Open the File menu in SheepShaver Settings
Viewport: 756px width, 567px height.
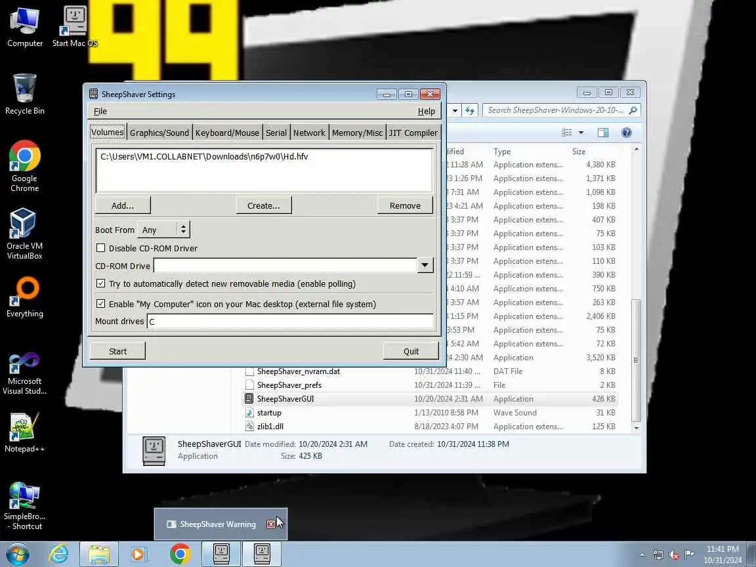click(x=100, y=112)
